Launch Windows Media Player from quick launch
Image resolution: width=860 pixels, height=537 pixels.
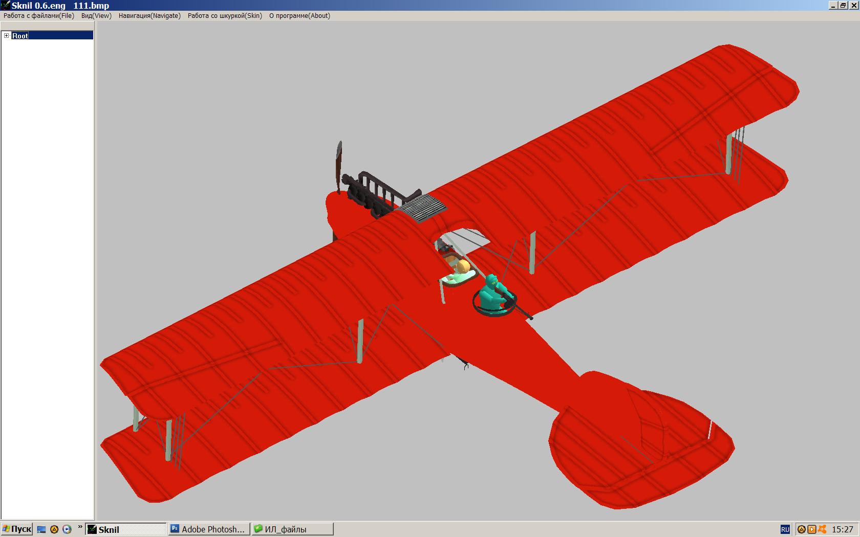coord(67,529)
